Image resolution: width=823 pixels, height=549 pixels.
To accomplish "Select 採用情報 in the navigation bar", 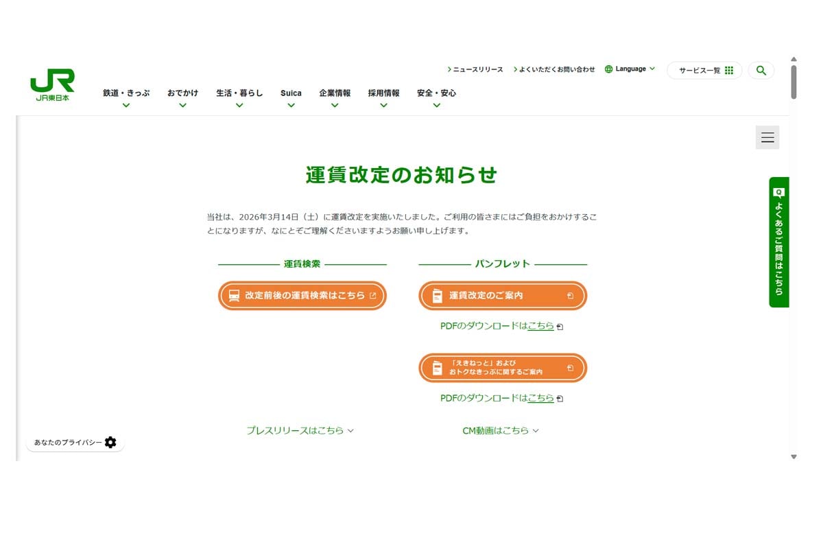I will (383, 93).
